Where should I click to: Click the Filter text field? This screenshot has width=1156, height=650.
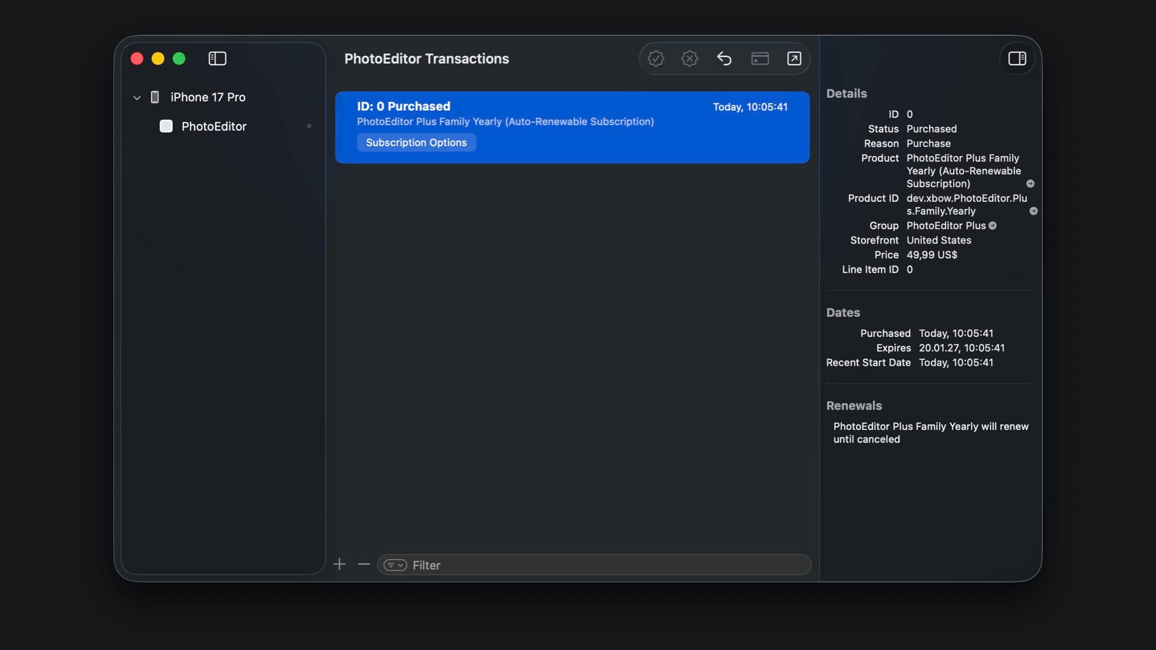602,565
